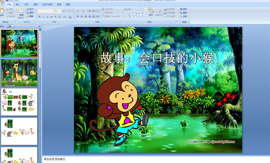The height and width of the screenshot is (163, 270).
Task: Switch to the 动画 (Animations) tab
Action: pyautogui.click(x=35, y=4)
